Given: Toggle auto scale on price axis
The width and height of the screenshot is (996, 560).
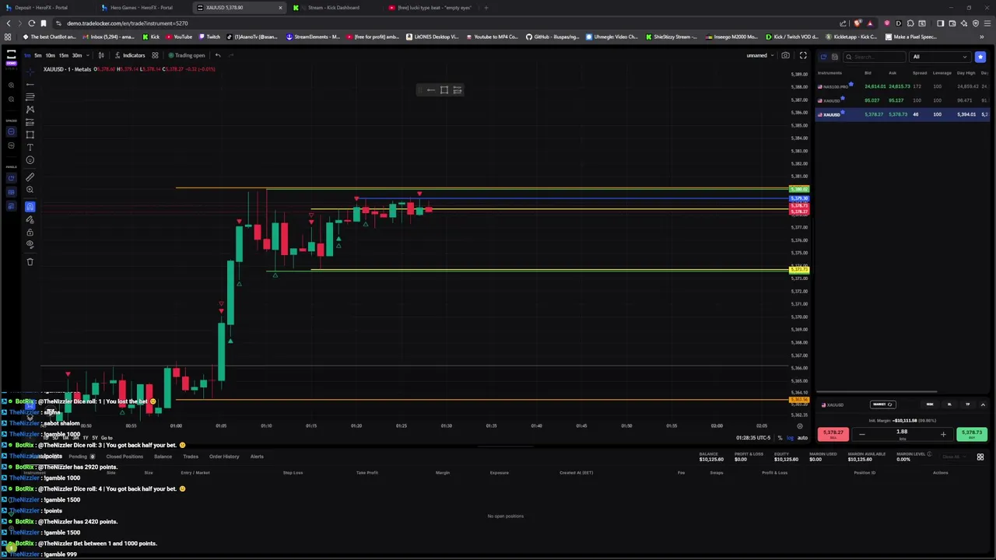Looking at the screenshot, I should click(802, 438).
